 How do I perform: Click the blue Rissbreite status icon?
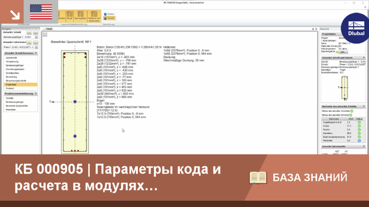359,141
